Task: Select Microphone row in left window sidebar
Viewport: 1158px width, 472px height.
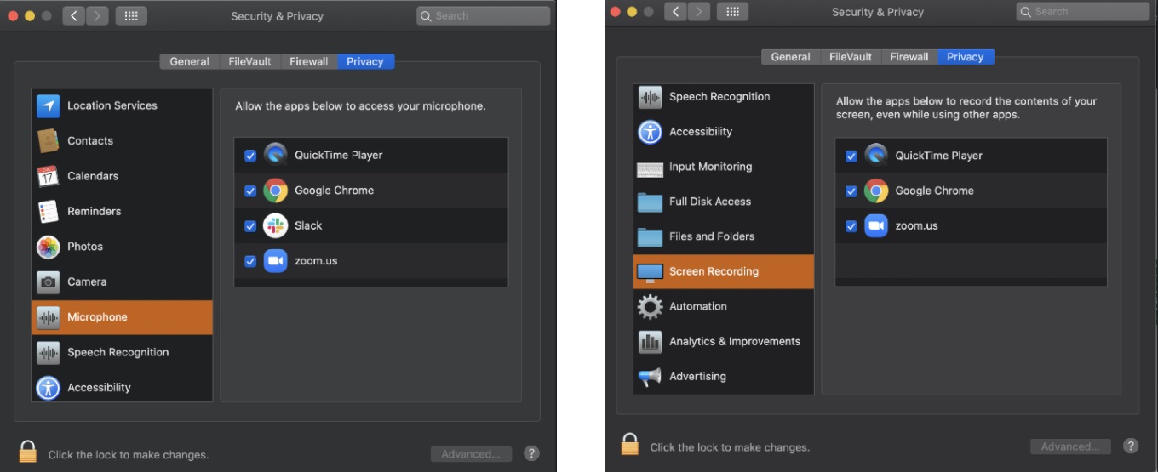Action: (122, 317)
